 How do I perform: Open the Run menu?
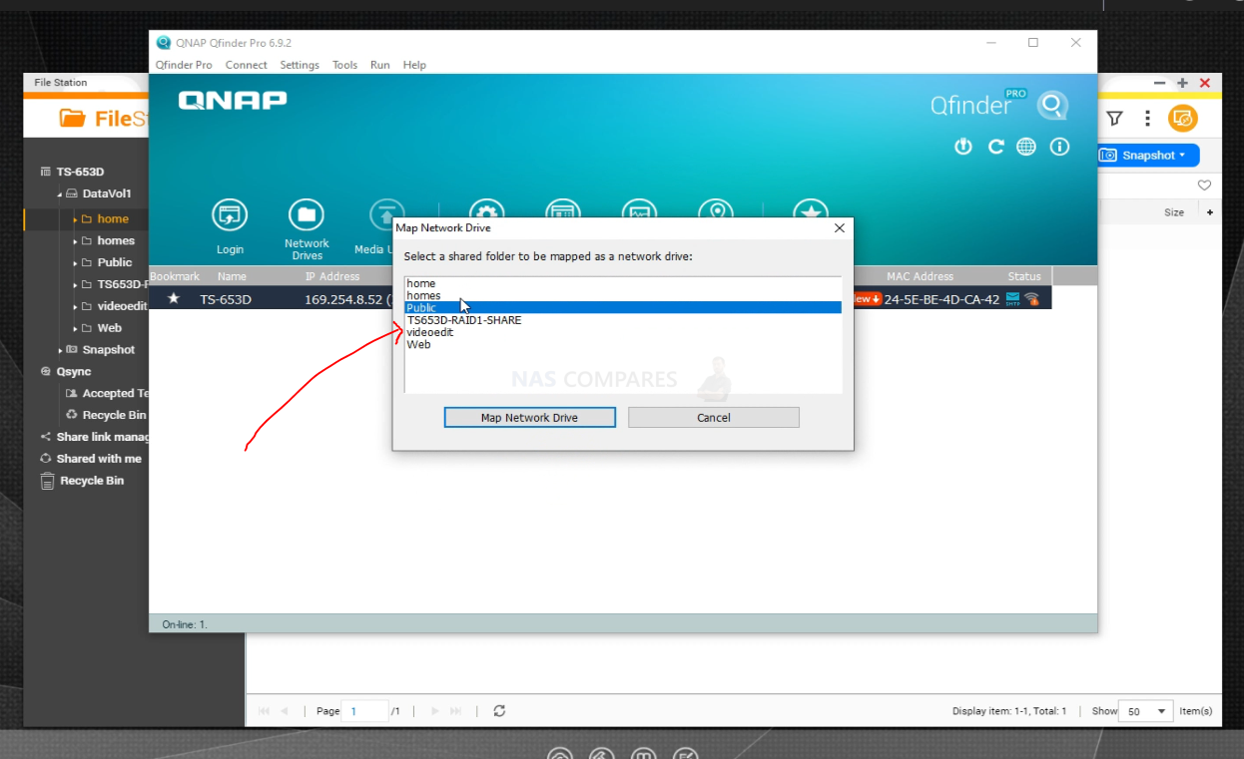[x=379, y=65]
